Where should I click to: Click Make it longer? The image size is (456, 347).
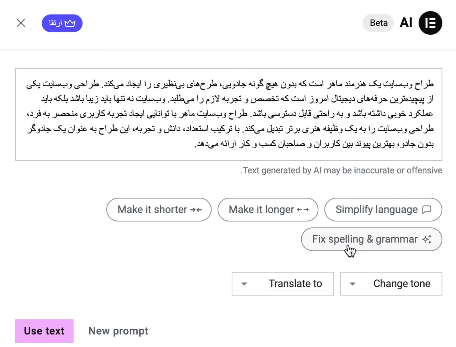click(x=268, y=210)
